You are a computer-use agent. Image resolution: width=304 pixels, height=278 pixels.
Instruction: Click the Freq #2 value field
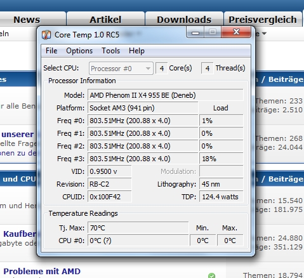(143, 146)
